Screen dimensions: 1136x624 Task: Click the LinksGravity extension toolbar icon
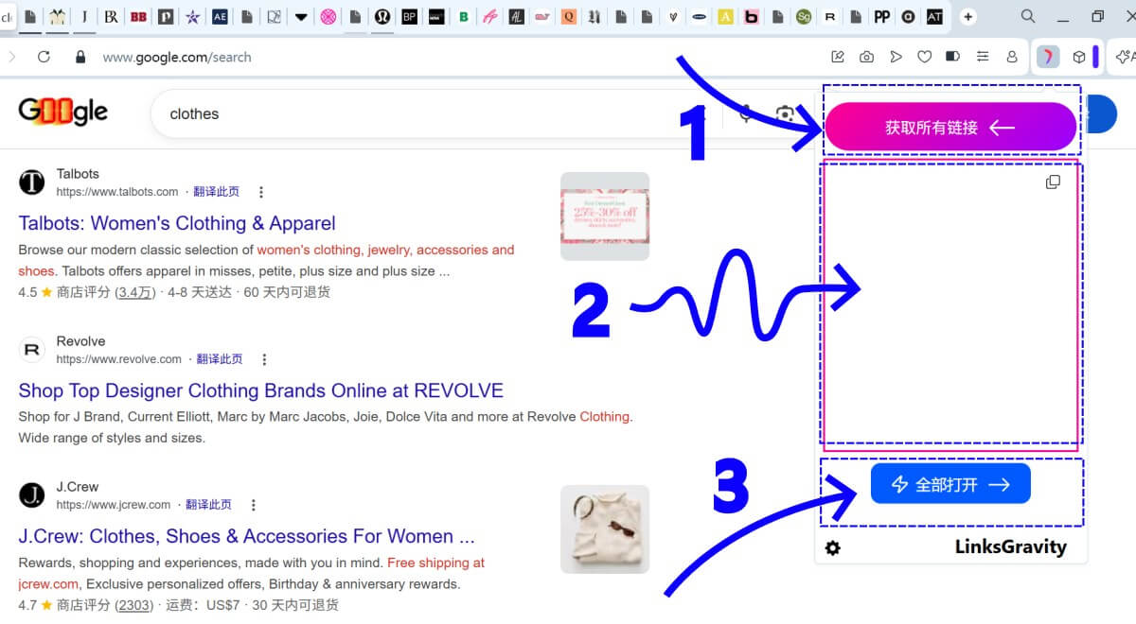pos(1048,57)
